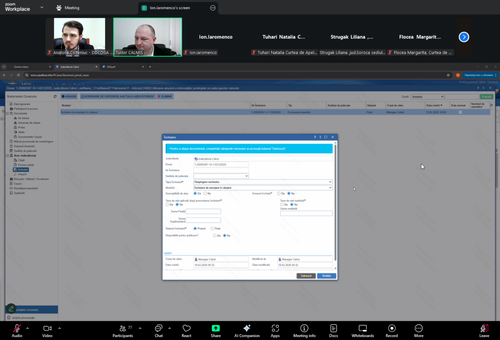The width and height of the screenshot is (500, 340).
Task: Select 'Final' for Statutul Încheierii
Action: coord(212,228)
